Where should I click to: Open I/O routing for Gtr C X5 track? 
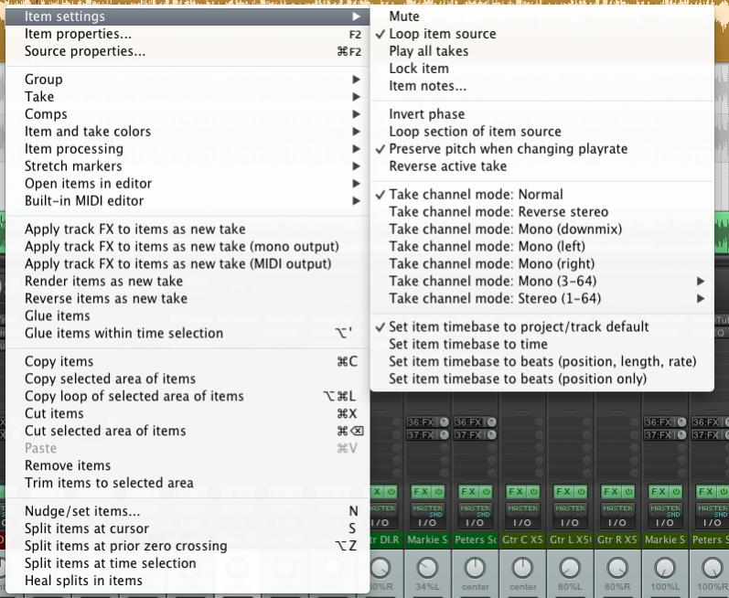pos(522,522)
